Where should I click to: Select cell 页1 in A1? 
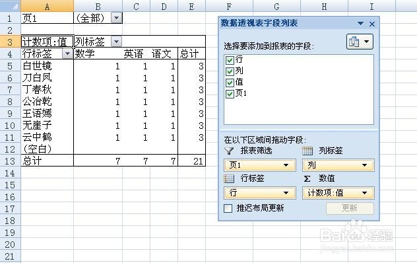point(47,18)
